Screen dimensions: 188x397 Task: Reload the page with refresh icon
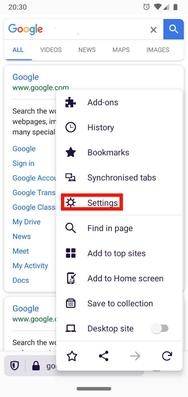[x=167, y=356]
